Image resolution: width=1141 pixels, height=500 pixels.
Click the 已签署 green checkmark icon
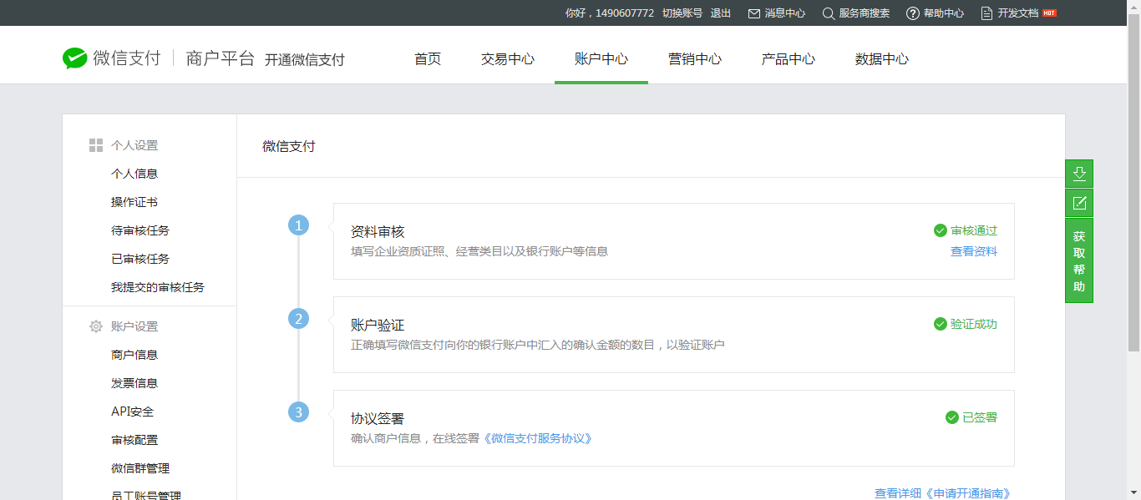point(952,417)
